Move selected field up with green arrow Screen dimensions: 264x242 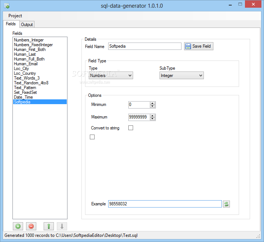(49, 226)
